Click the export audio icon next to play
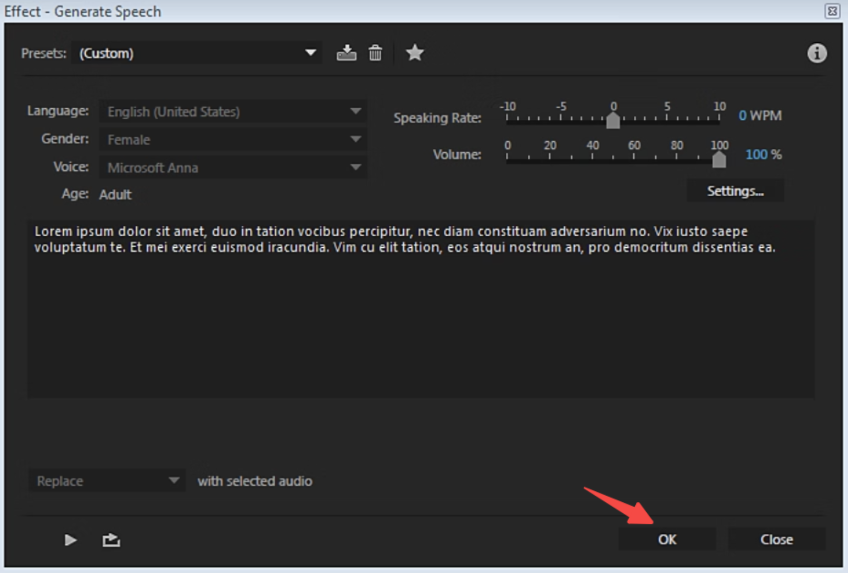The height and width of the screenshot is (573, 848). click(x=112, y=540)
